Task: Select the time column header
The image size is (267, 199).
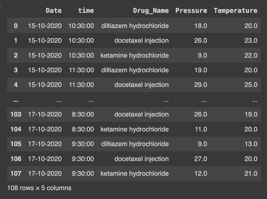Action: (x=86, y=10)
